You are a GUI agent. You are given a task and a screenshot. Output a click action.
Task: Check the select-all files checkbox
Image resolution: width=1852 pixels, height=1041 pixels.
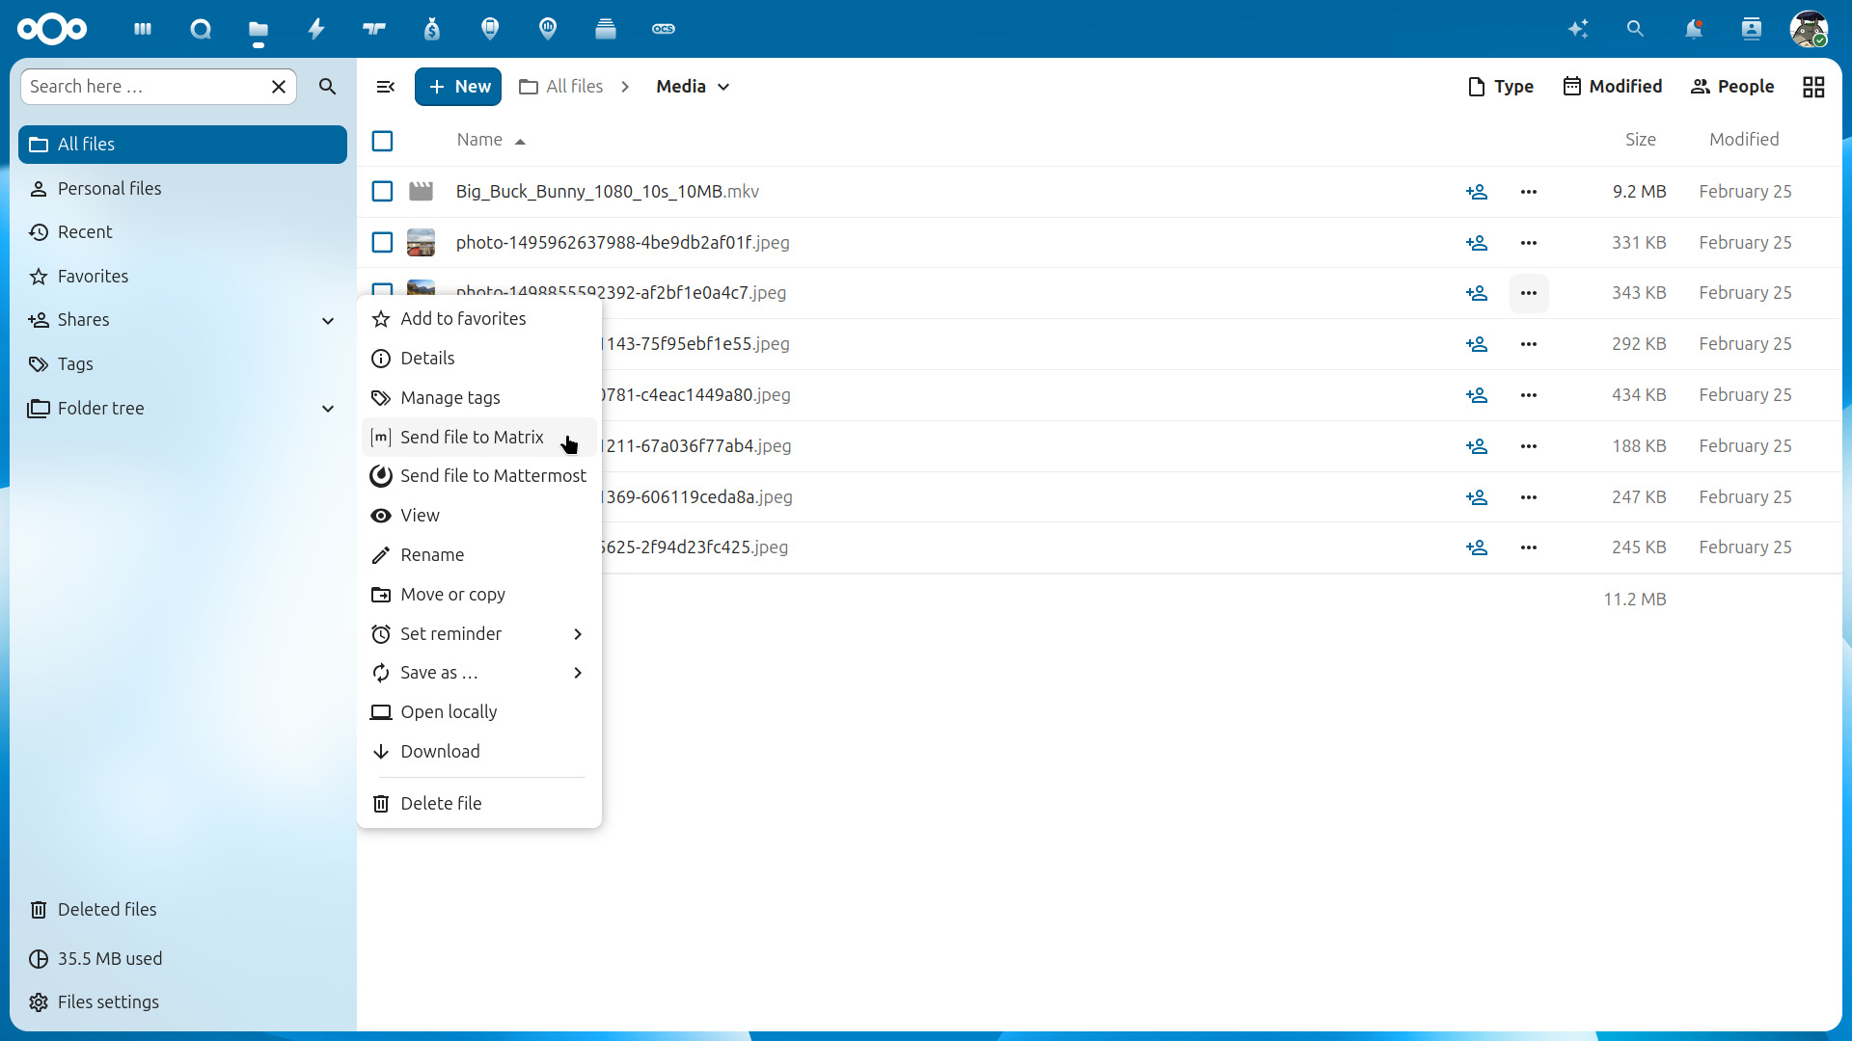click(382, 141)
